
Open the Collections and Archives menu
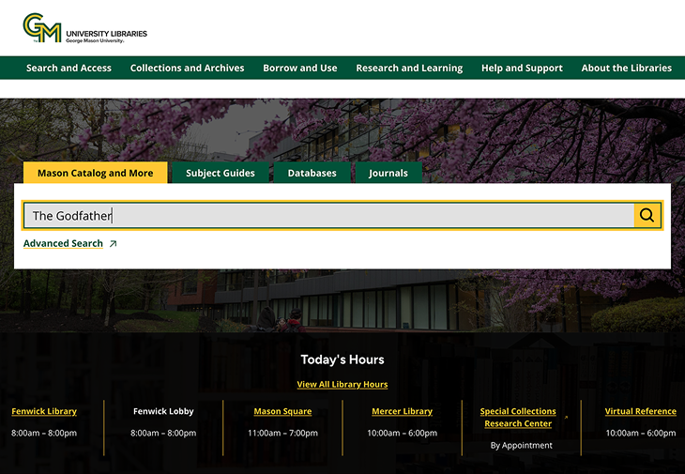[187, 68]
